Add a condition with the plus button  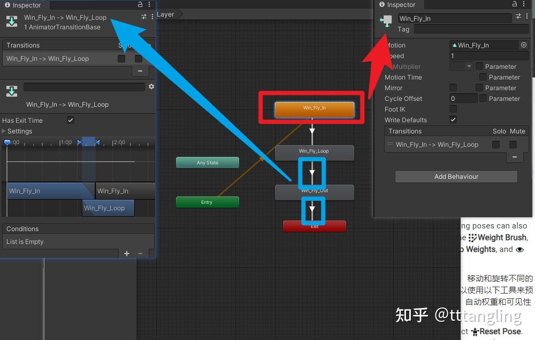coord(127,253)
